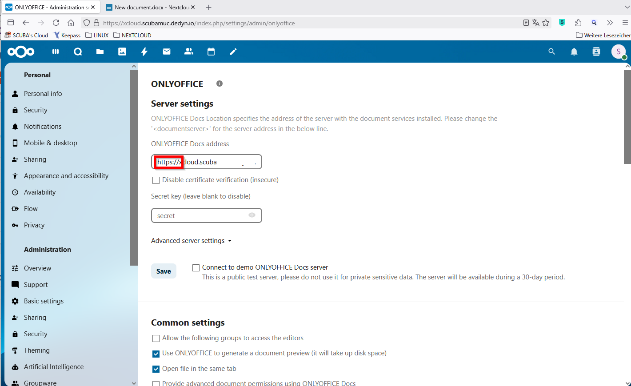
Task: Click the ONLYOFFICE Docs address field
Action: (x=207, y=162)
